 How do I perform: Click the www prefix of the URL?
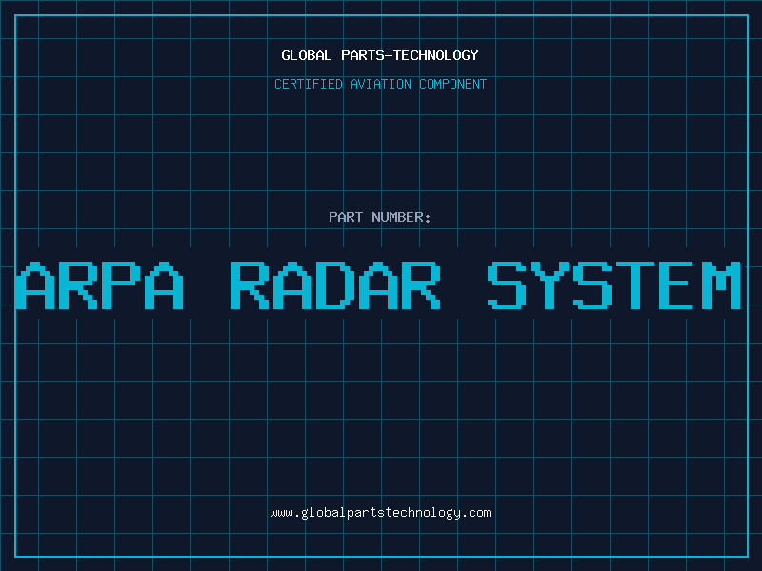[281, 513]
